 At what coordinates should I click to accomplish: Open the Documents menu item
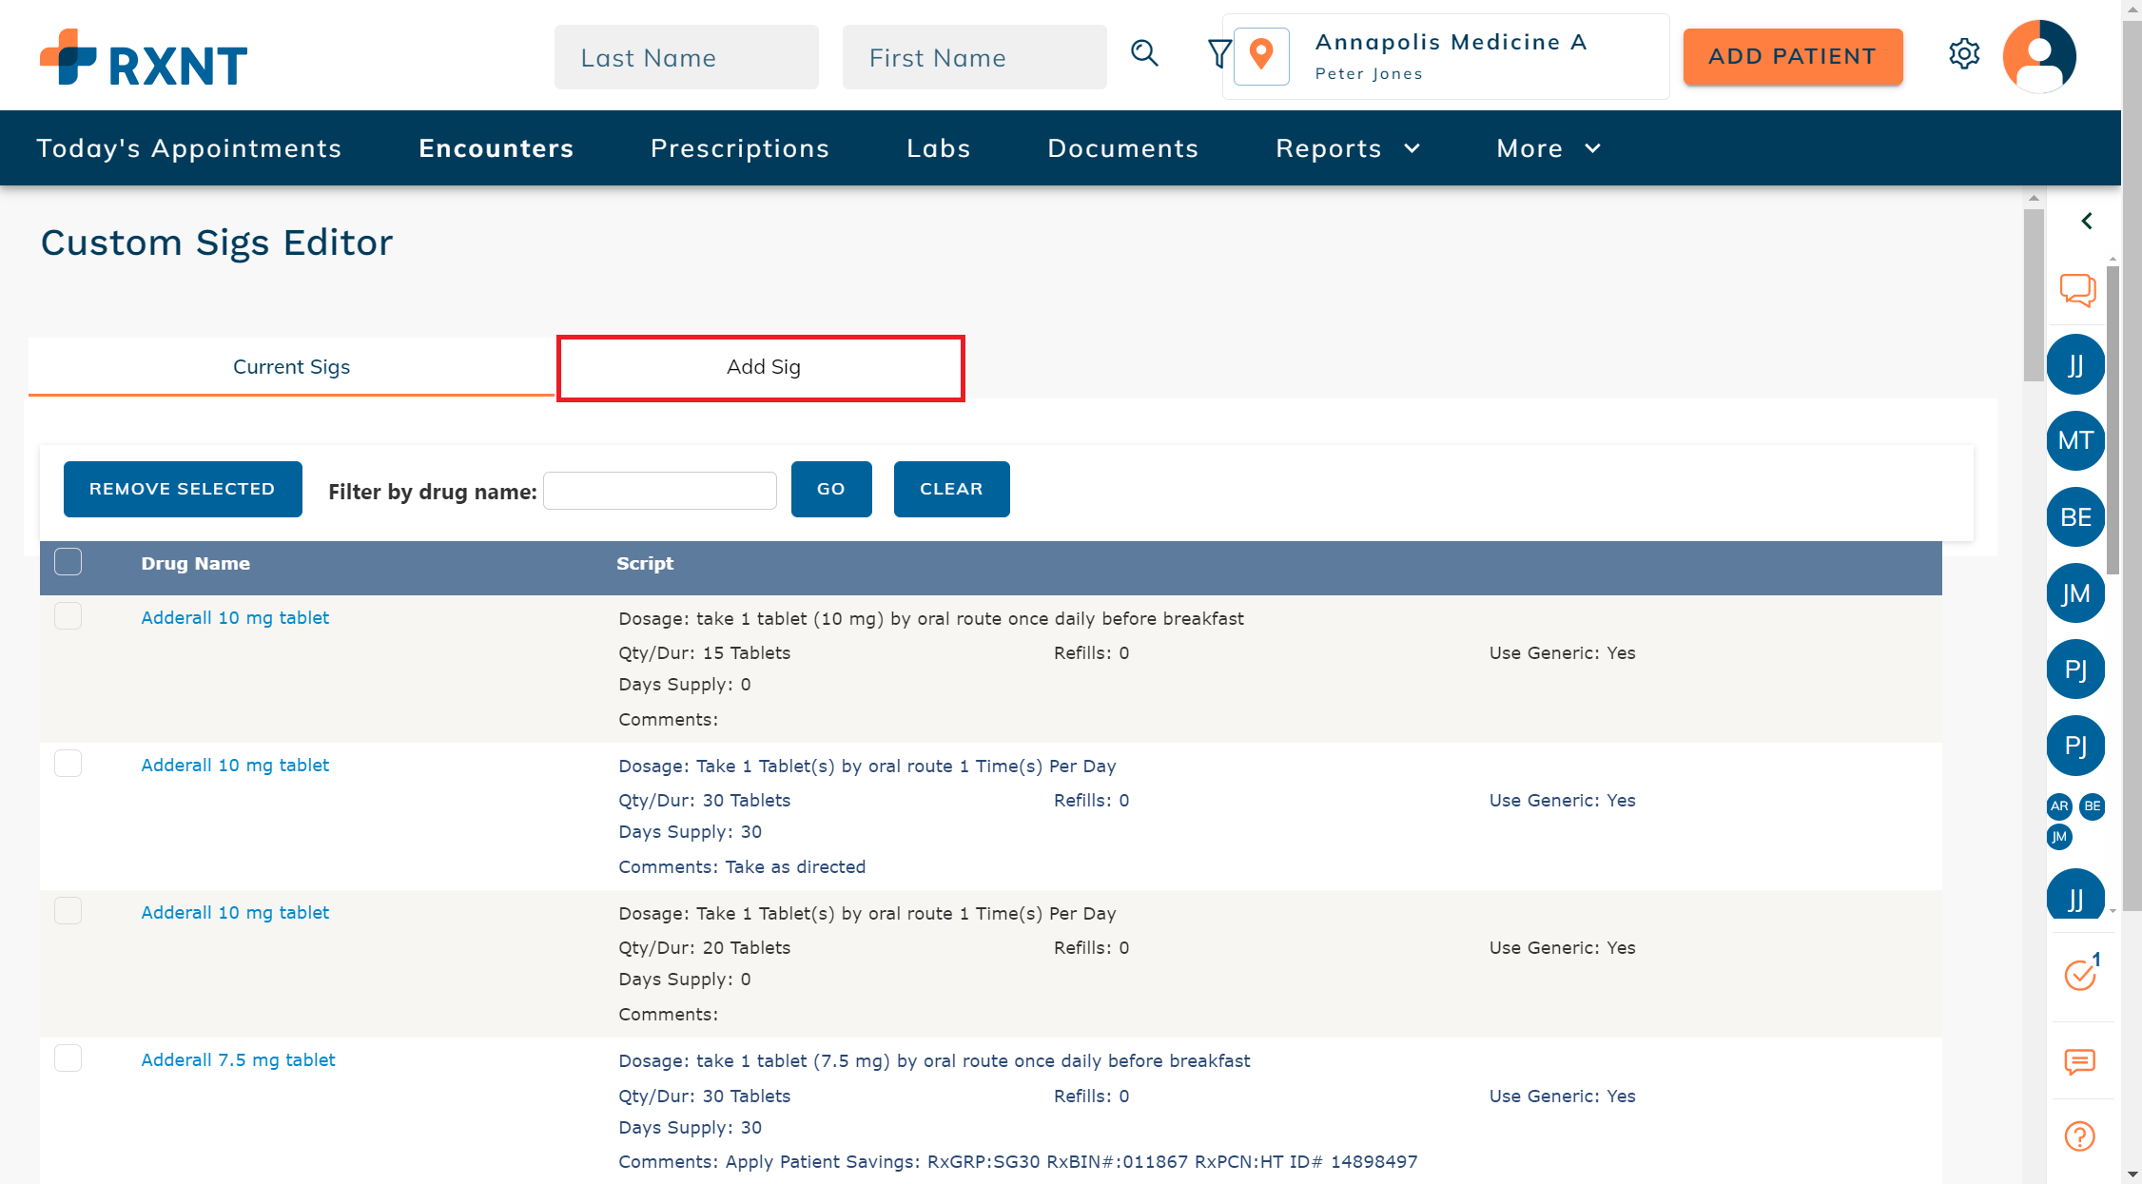tap(1123, 148)
